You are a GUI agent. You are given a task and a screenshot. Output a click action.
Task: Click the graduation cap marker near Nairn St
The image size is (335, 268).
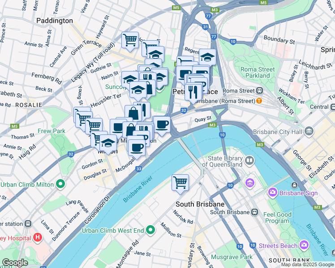click(129, 80)
